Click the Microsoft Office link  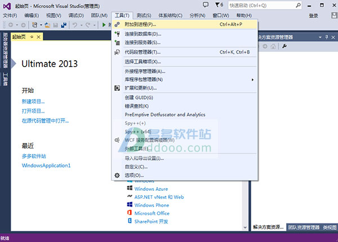tap(152, 214)
